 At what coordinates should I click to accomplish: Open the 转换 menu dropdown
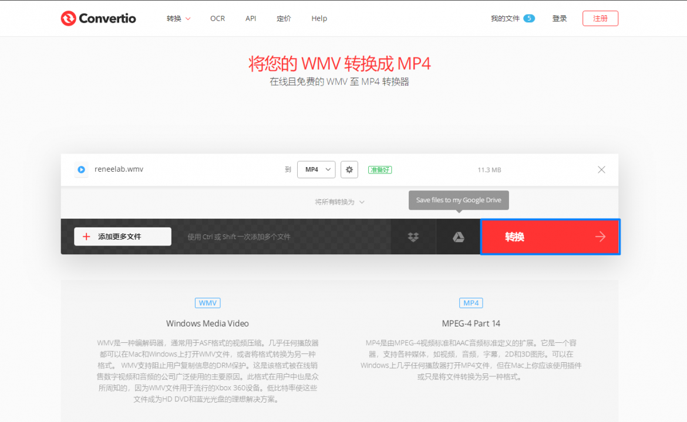pyautogui.click(x=179, y=18)
